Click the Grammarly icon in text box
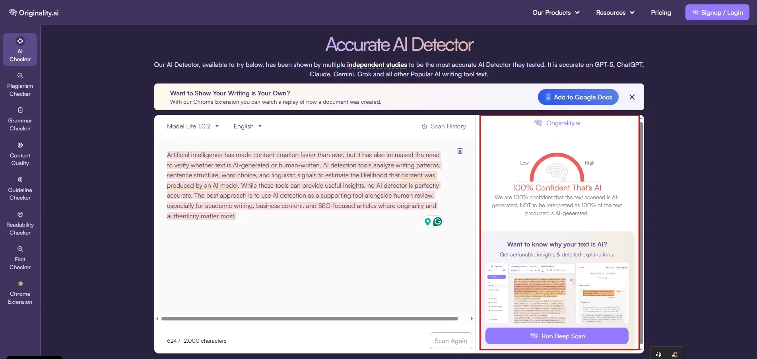 click(x=438, y=221)
